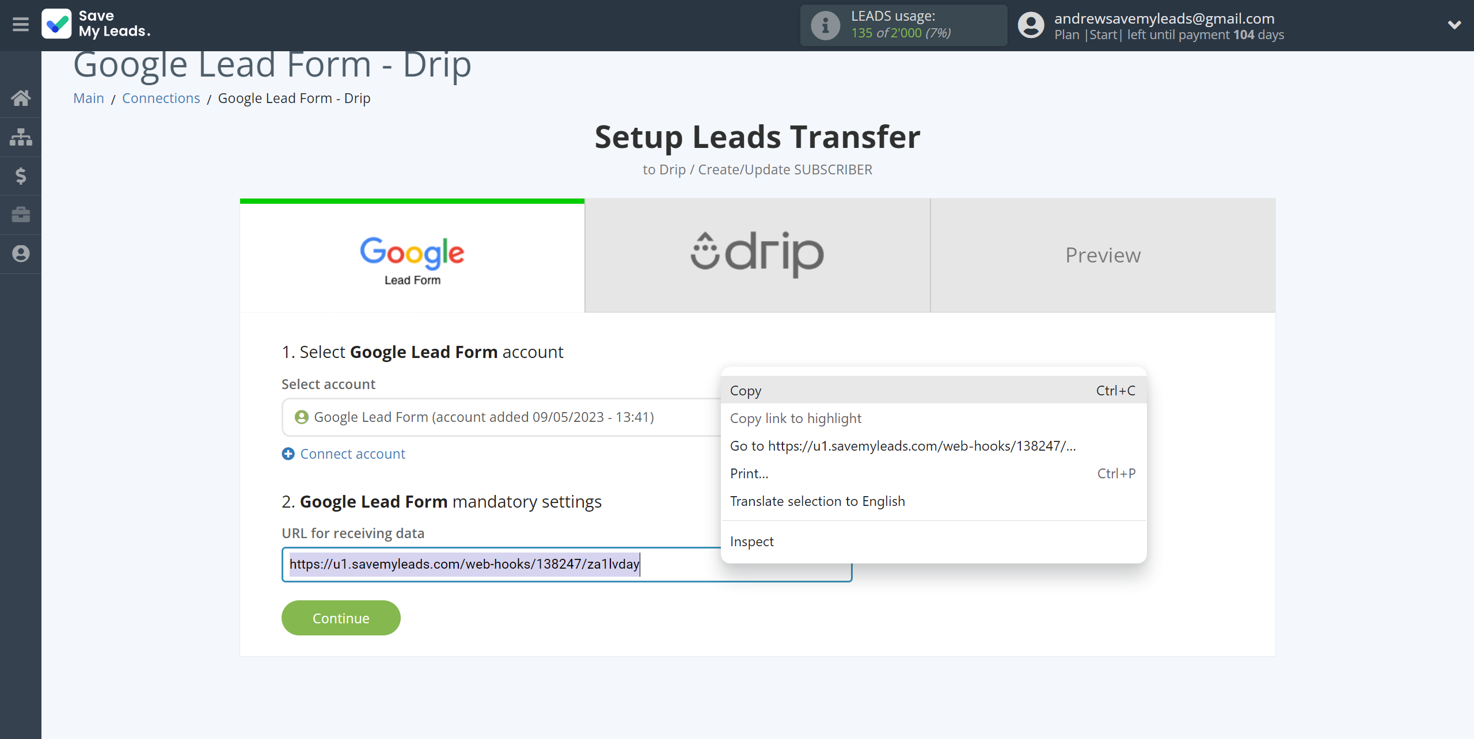Click Copy in the context menu
Image resolution: width=1474 pixels, height=739 pixels.
(746, 389)
